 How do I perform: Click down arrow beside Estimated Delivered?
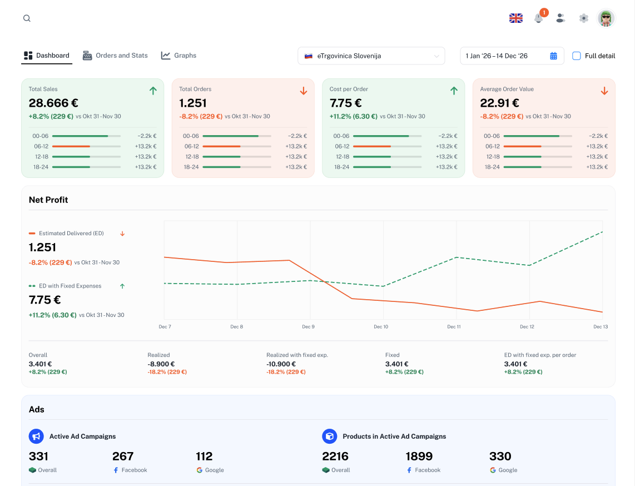[x=122, y=234]
